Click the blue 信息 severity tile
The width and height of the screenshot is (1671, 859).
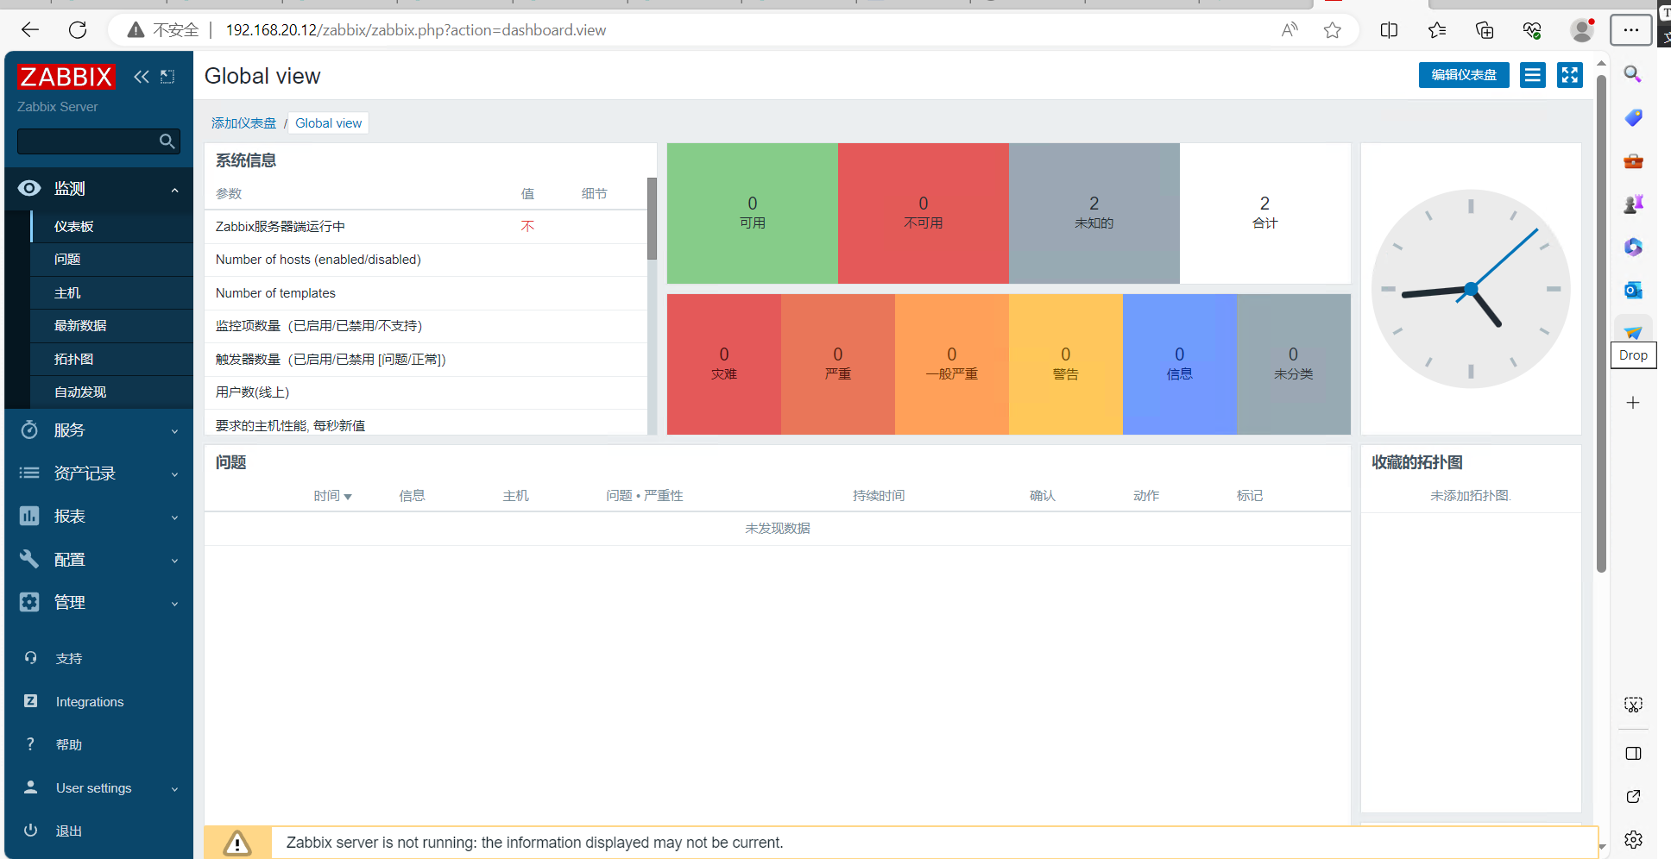pos(1180,364)
